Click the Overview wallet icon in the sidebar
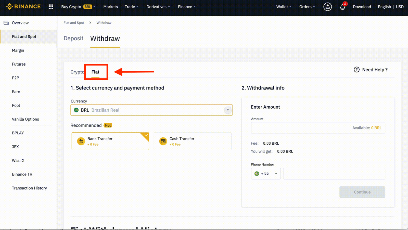The image size is (408, 230). point(6,23)
